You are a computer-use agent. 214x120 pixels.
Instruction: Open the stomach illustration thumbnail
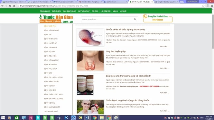(x=90, y=37)
